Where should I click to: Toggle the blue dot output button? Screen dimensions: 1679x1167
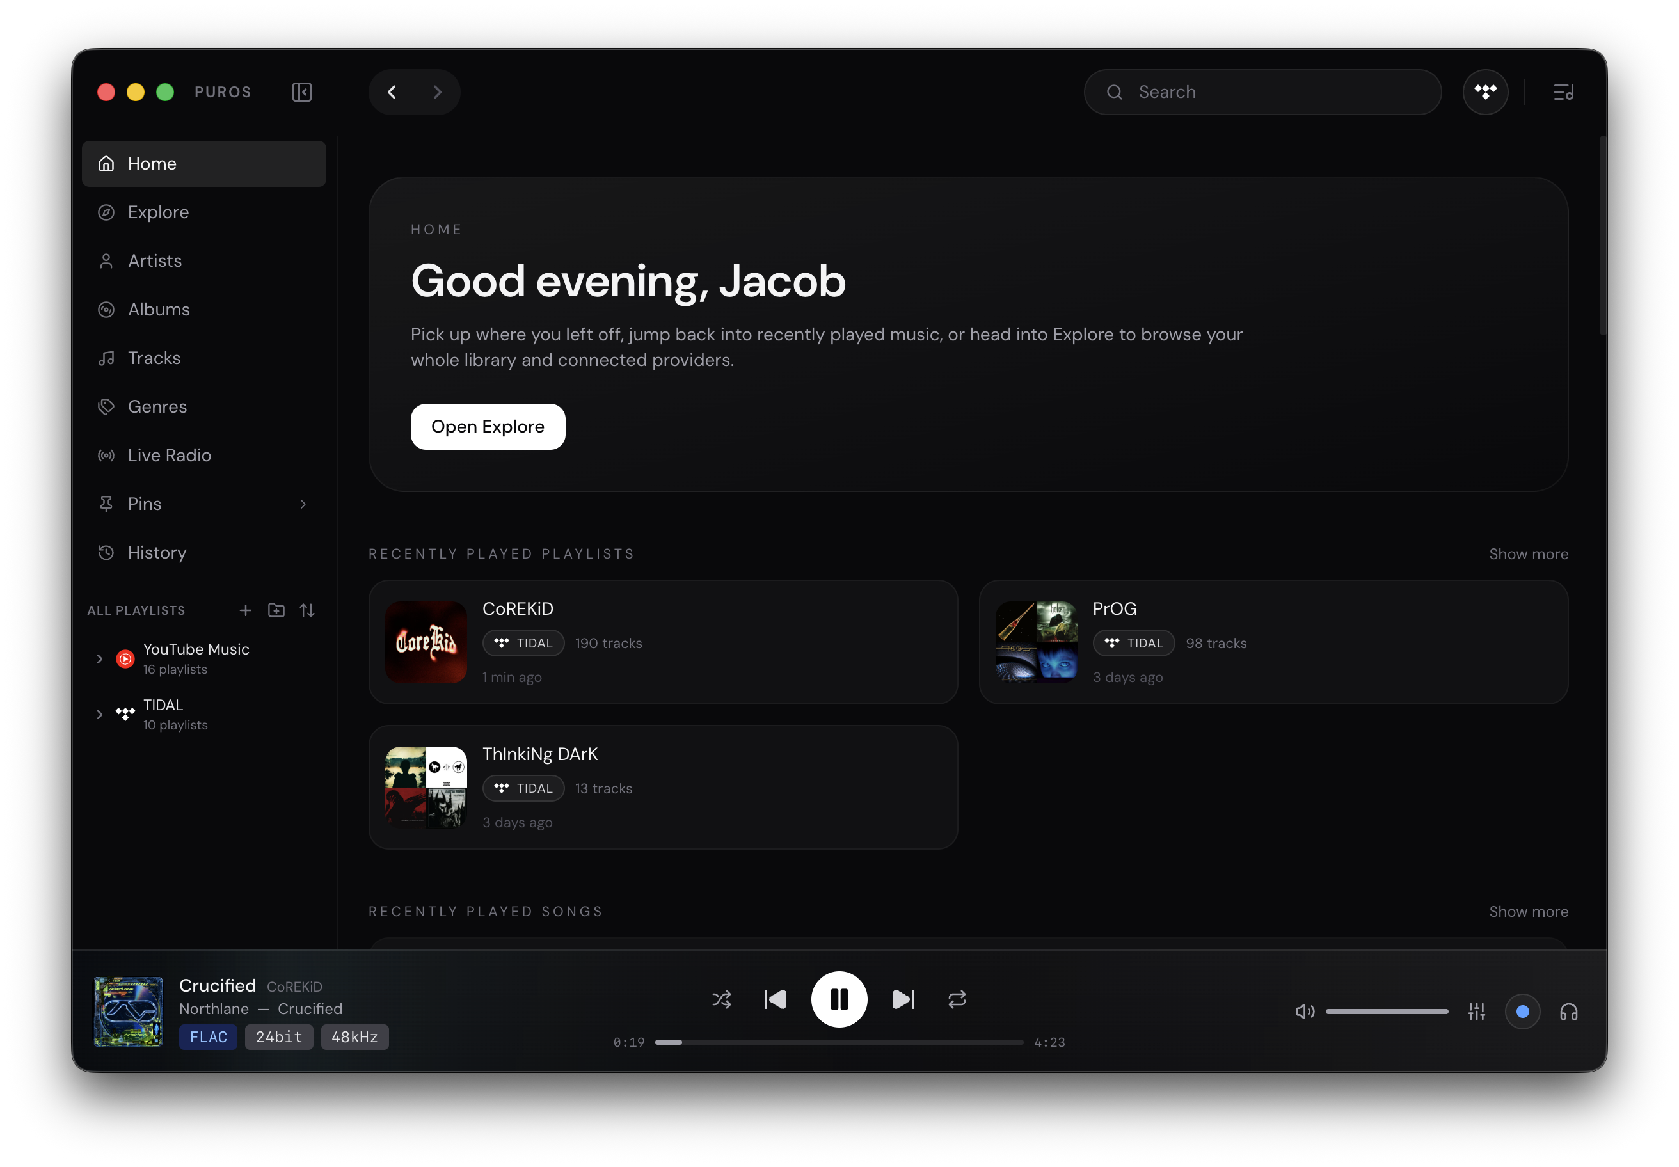click(x=1522, y=1012)
